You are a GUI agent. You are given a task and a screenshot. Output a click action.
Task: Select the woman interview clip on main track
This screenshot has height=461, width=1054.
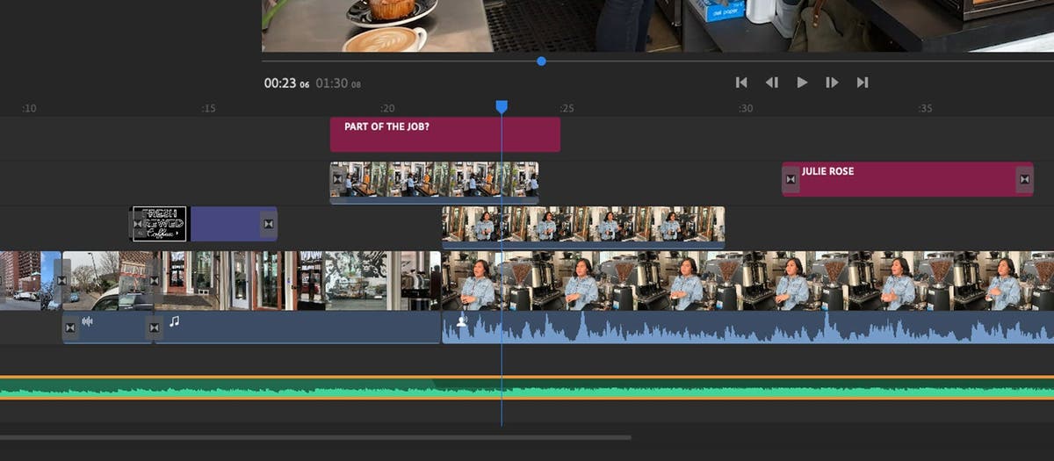pyautogui.click(x=747, y=280)
